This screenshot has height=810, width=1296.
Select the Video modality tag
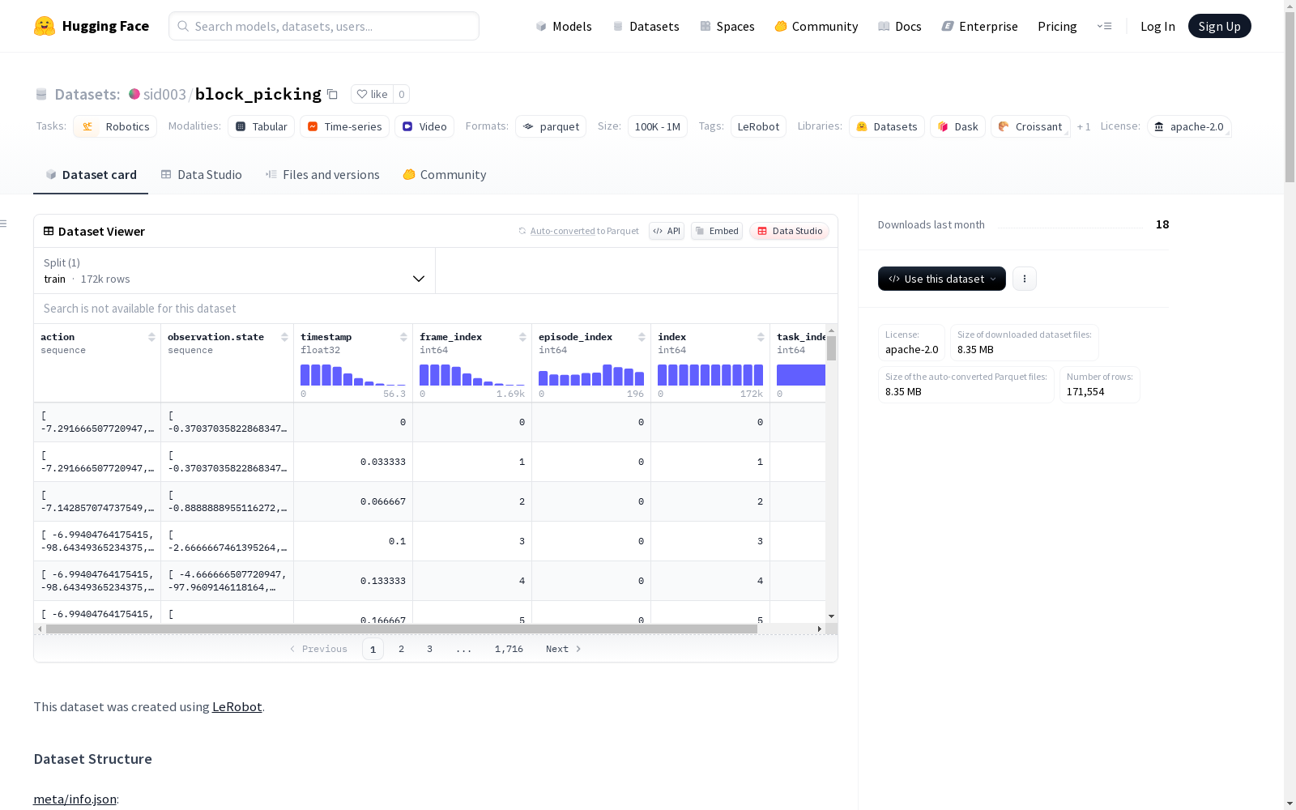coord(424,126)
